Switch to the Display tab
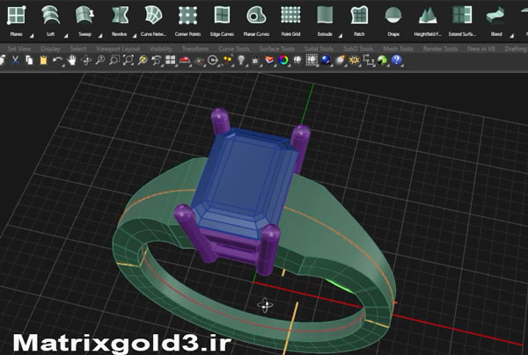528x355 pixels. [50, 48]
